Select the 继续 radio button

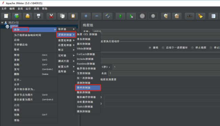pos(150,48)
